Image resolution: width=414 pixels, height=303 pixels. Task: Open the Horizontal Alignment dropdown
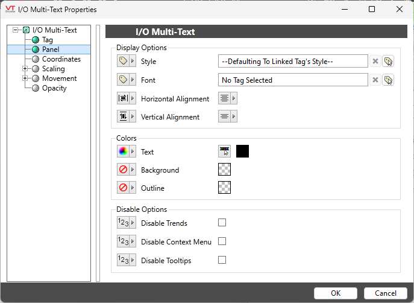click(x=228, y=98)
